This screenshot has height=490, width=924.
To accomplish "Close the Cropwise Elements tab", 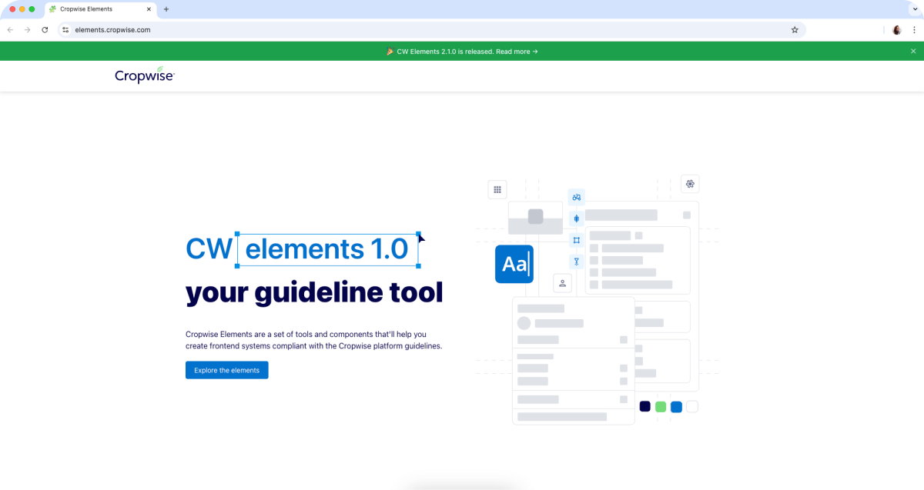I will (x=149, y=9).
